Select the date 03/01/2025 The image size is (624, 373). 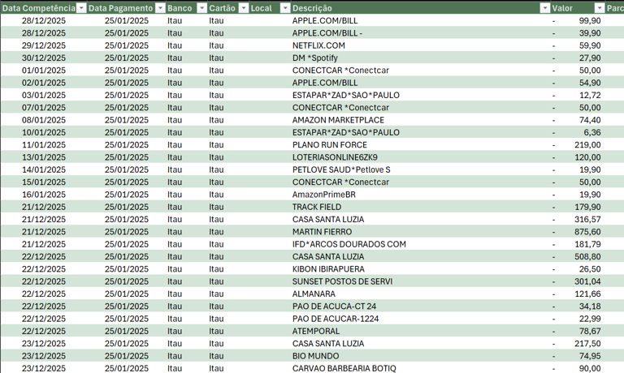pyautogui.click(x=43, y=95)
